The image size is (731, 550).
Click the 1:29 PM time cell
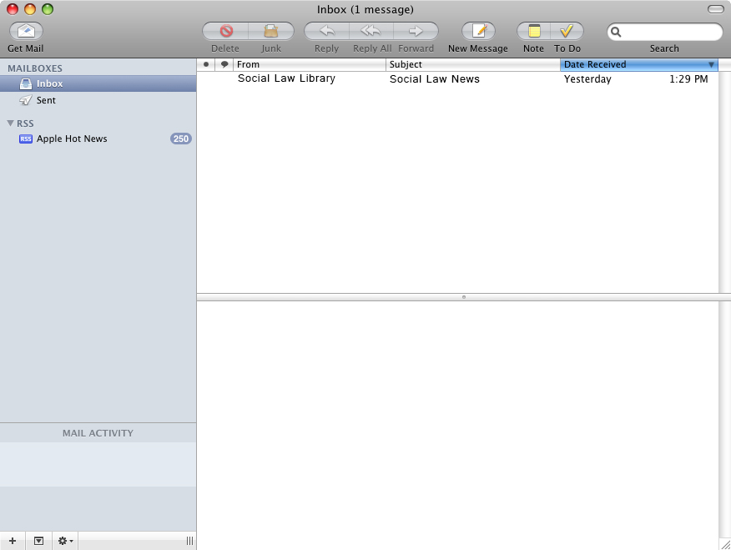688,78
